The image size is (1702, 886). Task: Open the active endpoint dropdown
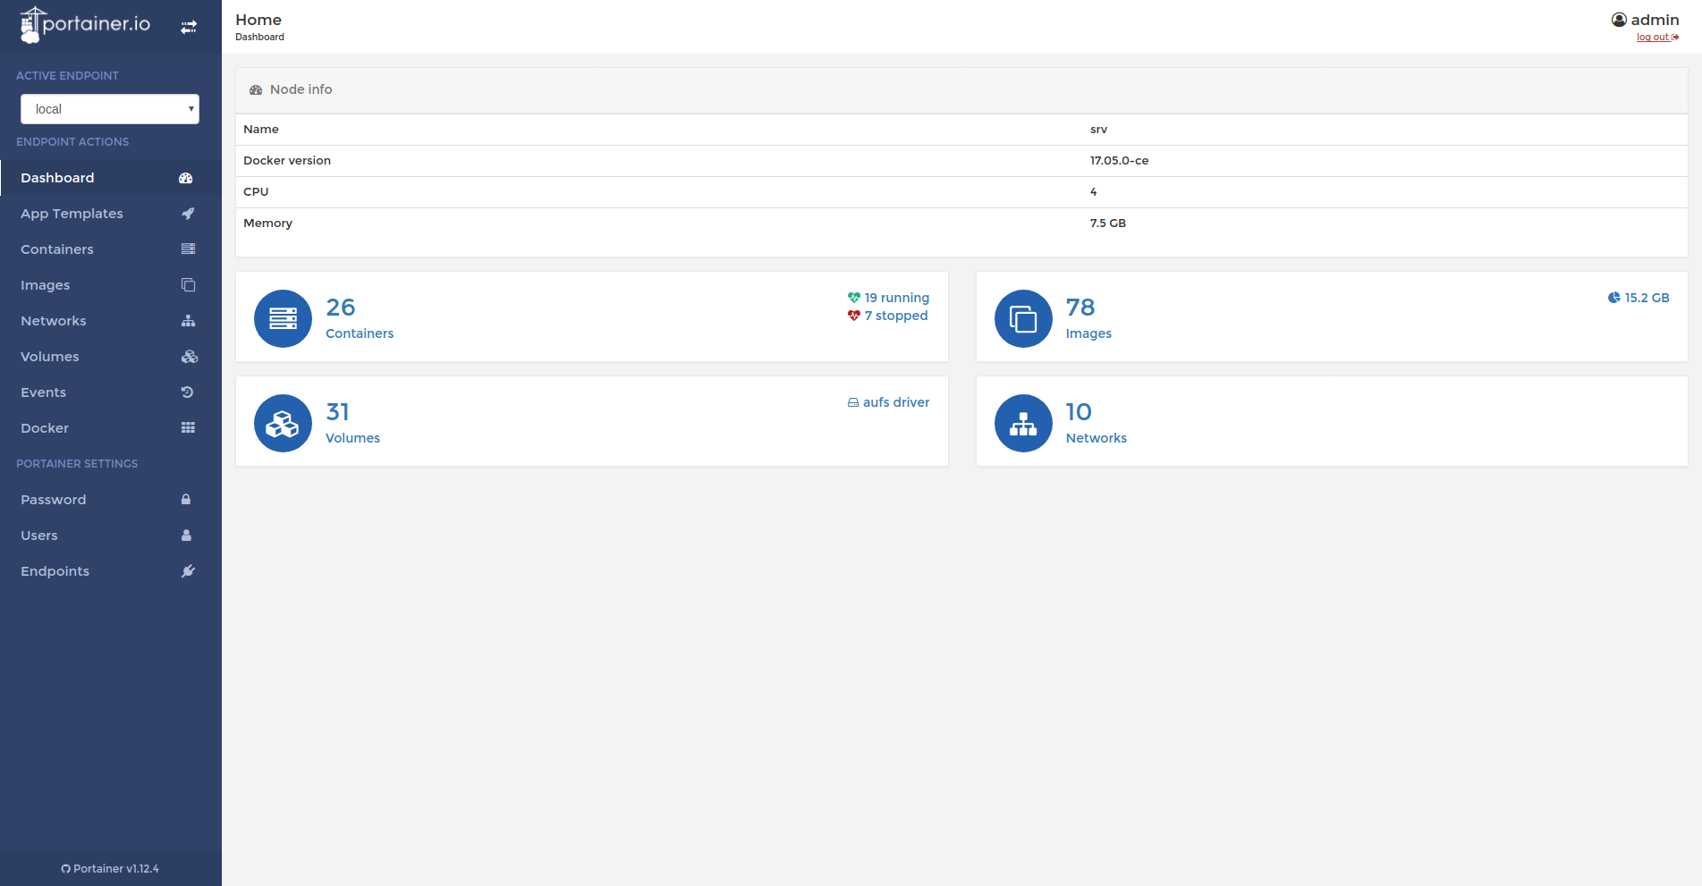pos(110,109)
